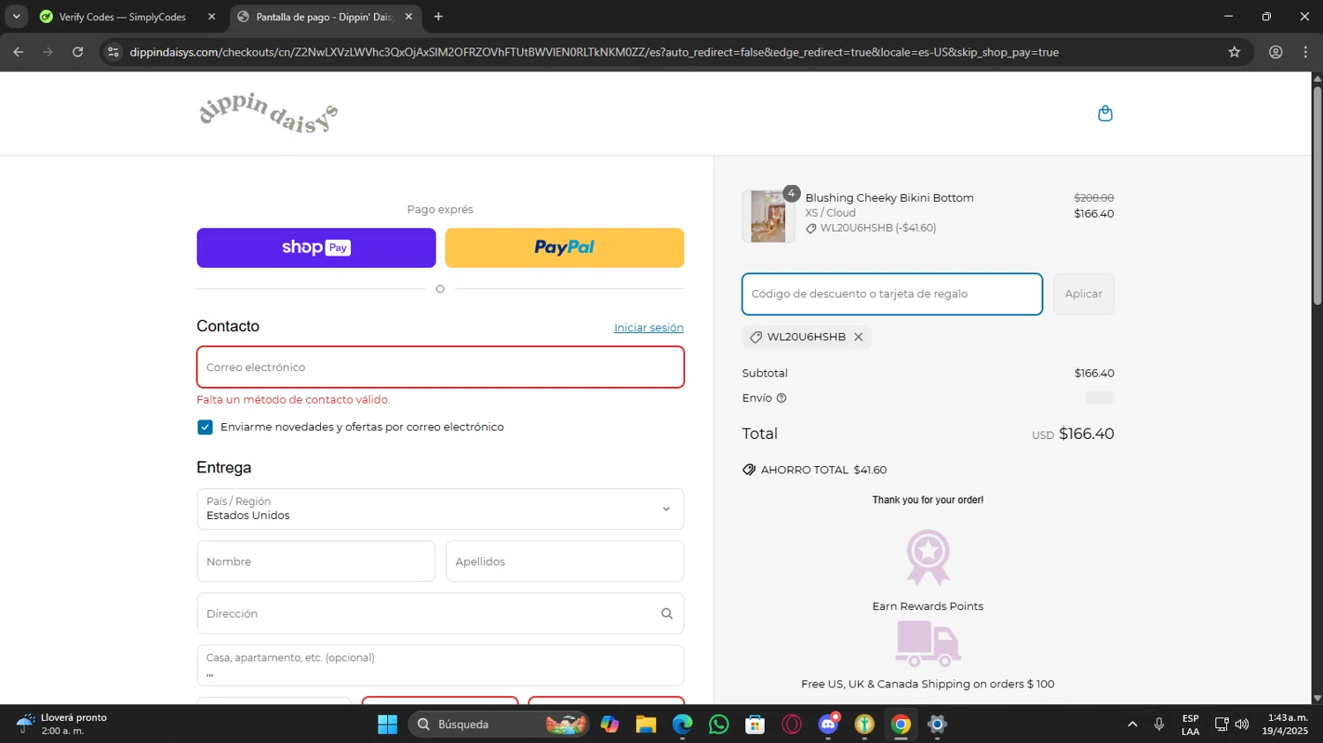This screenshot has height=743, width=1323.
Task: Click the Aplicar discount button
Action: (1083, 294)
